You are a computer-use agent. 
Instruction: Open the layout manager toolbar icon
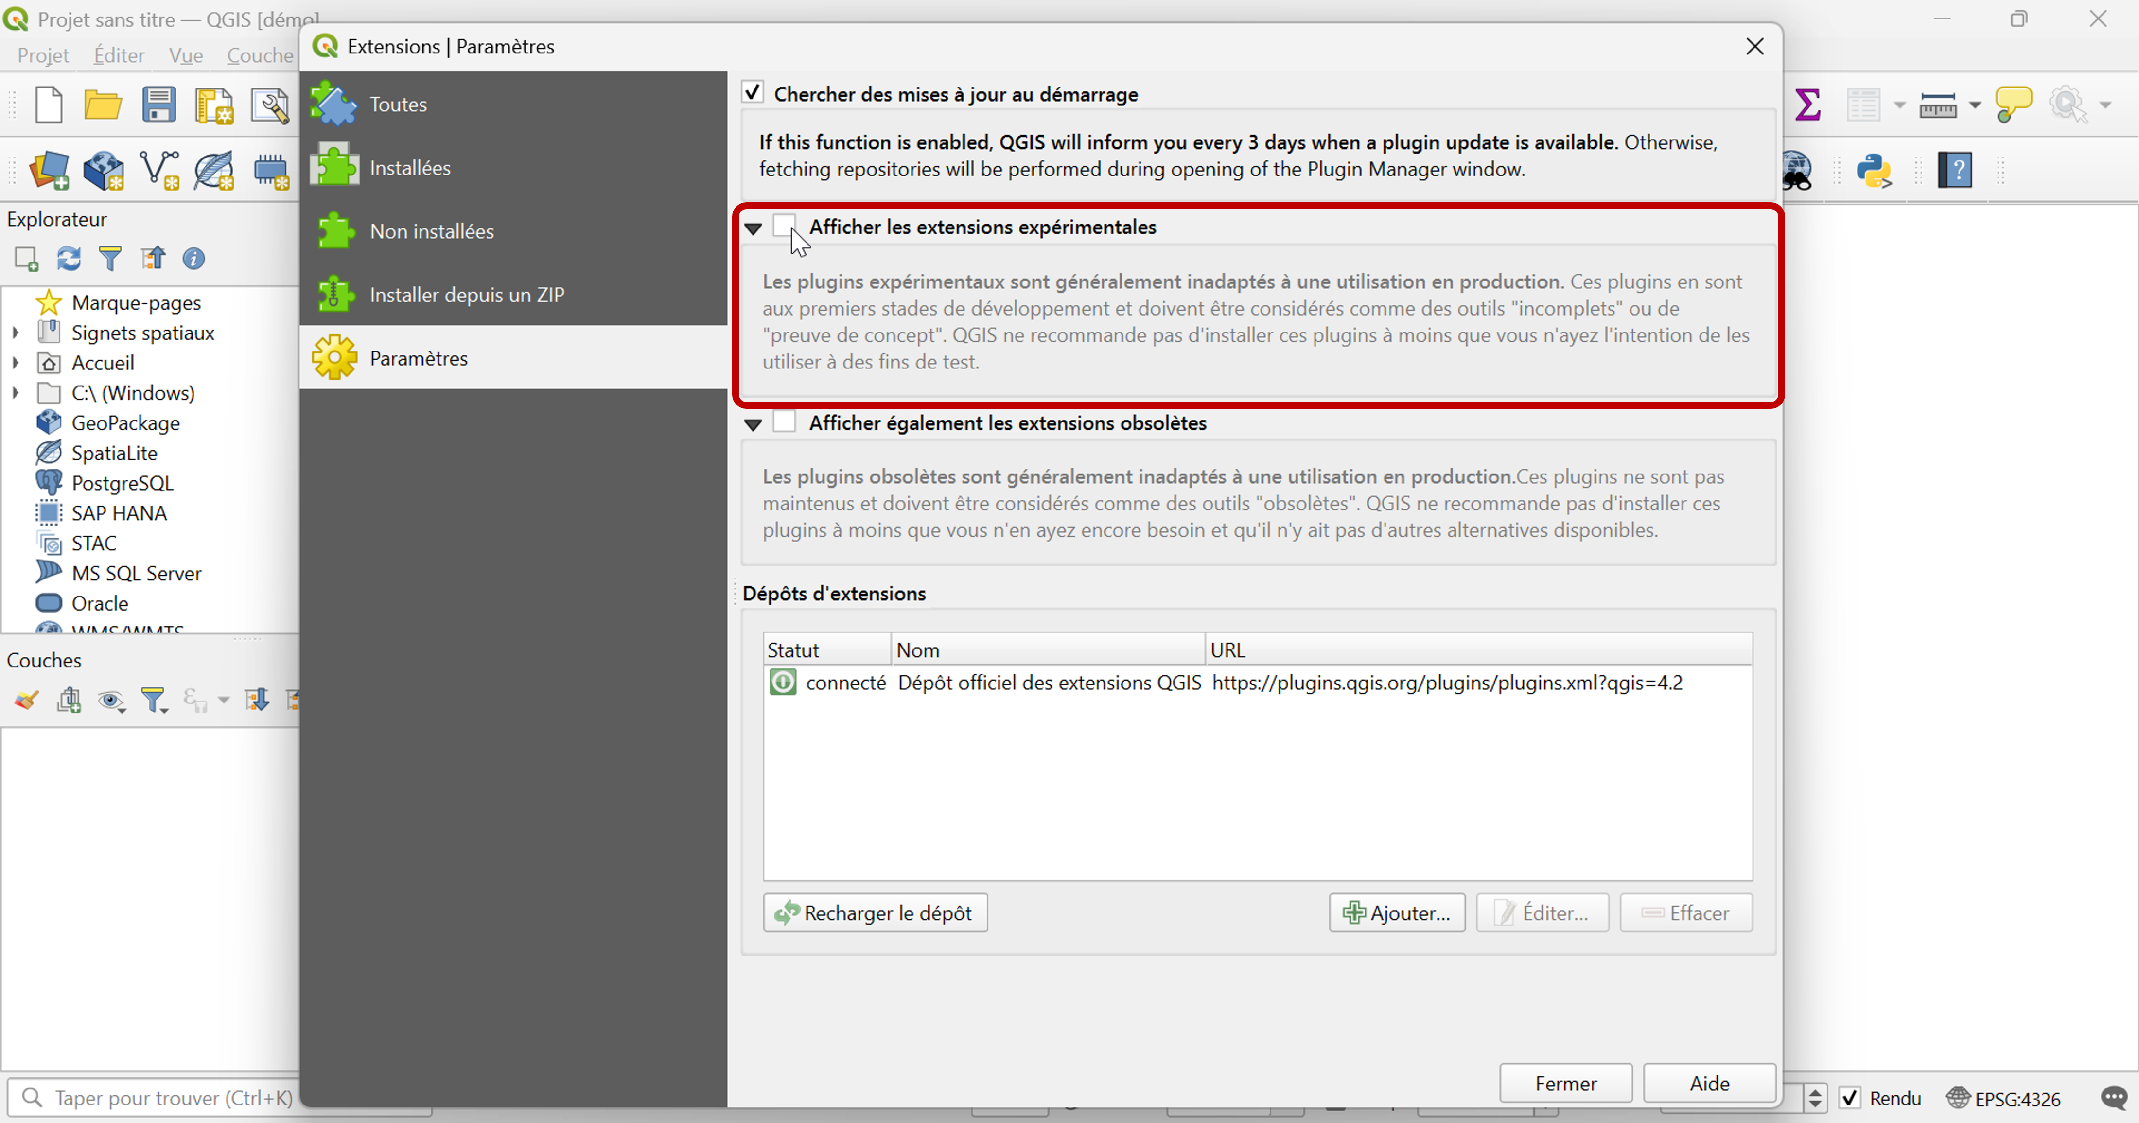[270, 105]
